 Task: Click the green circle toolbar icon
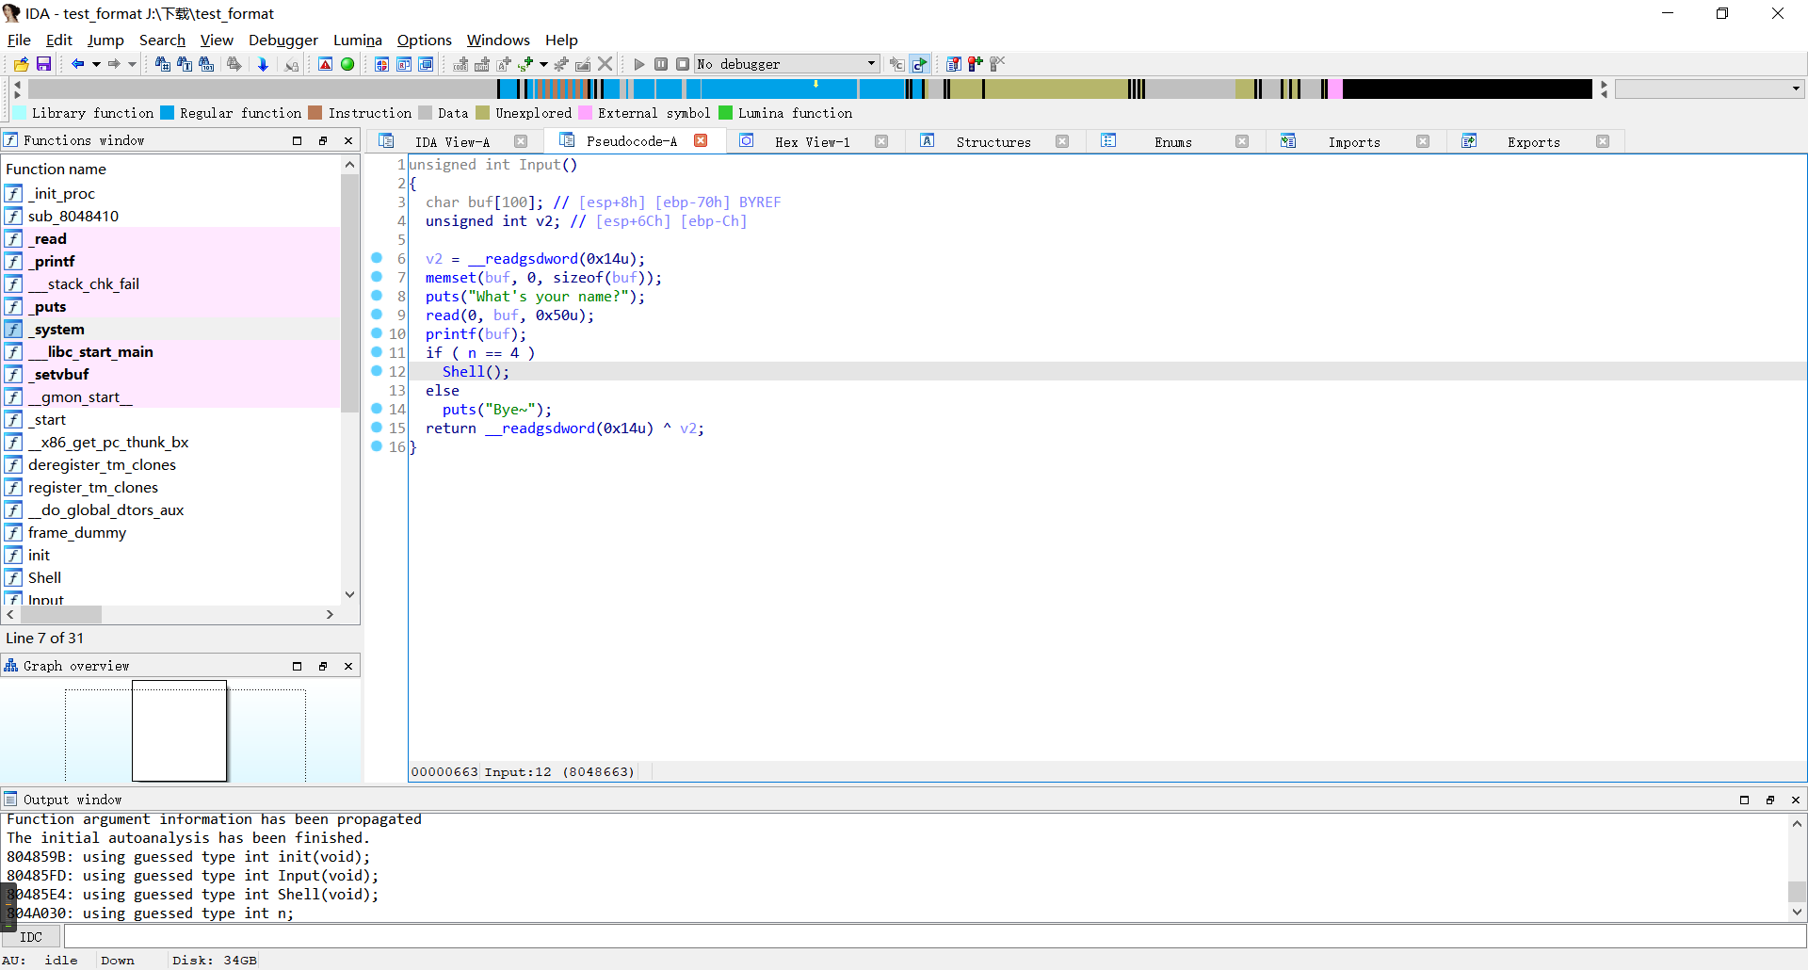point(347,64)
